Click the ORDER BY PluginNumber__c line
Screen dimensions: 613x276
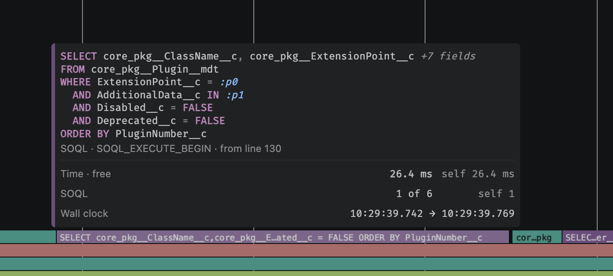(133, 134)
